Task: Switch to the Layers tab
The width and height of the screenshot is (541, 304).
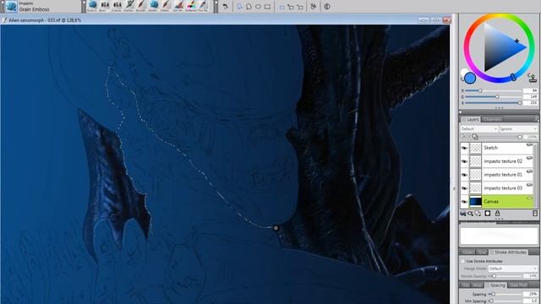Action: (x=471, y=119)
